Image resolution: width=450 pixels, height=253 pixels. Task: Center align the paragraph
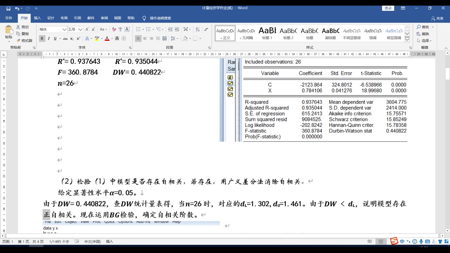click(145, 39)
